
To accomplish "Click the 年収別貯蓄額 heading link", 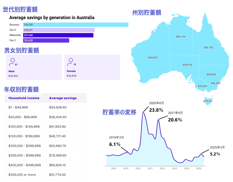I will click(x=21, y=89).
